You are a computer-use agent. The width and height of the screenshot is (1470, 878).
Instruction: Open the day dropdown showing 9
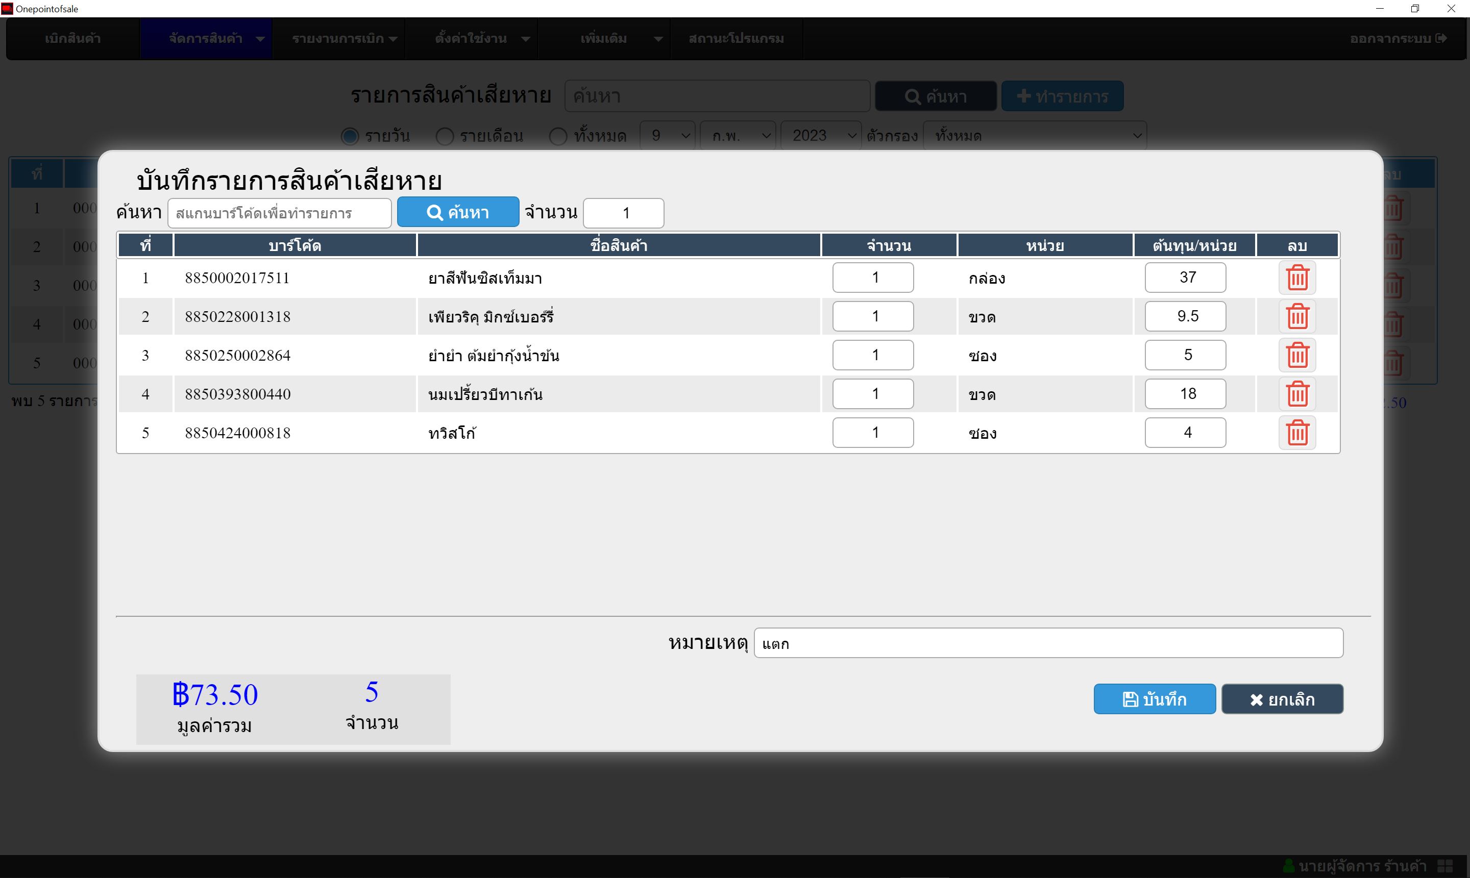pyautogui.click(x=668, y=136)
